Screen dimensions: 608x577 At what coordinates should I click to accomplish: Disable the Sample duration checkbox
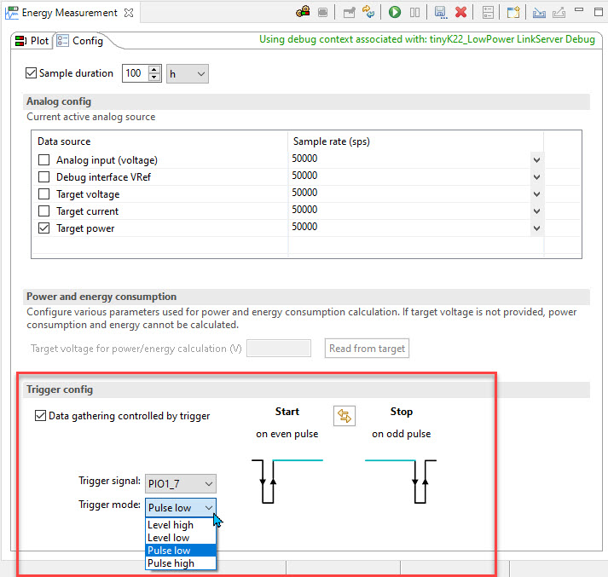pyautogui.click(x=32, y=74)
